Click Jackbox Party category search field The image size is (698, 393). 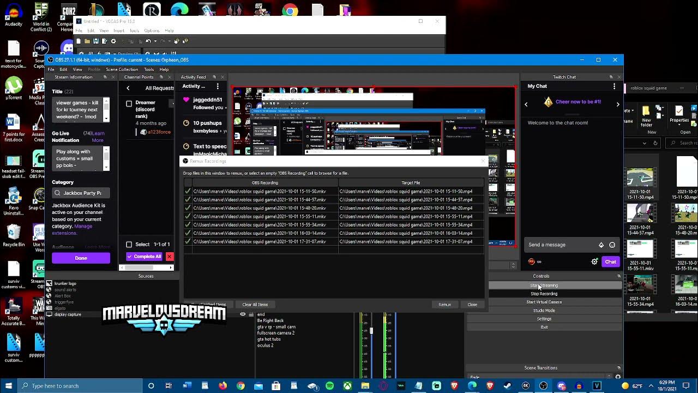click(81, 193)
